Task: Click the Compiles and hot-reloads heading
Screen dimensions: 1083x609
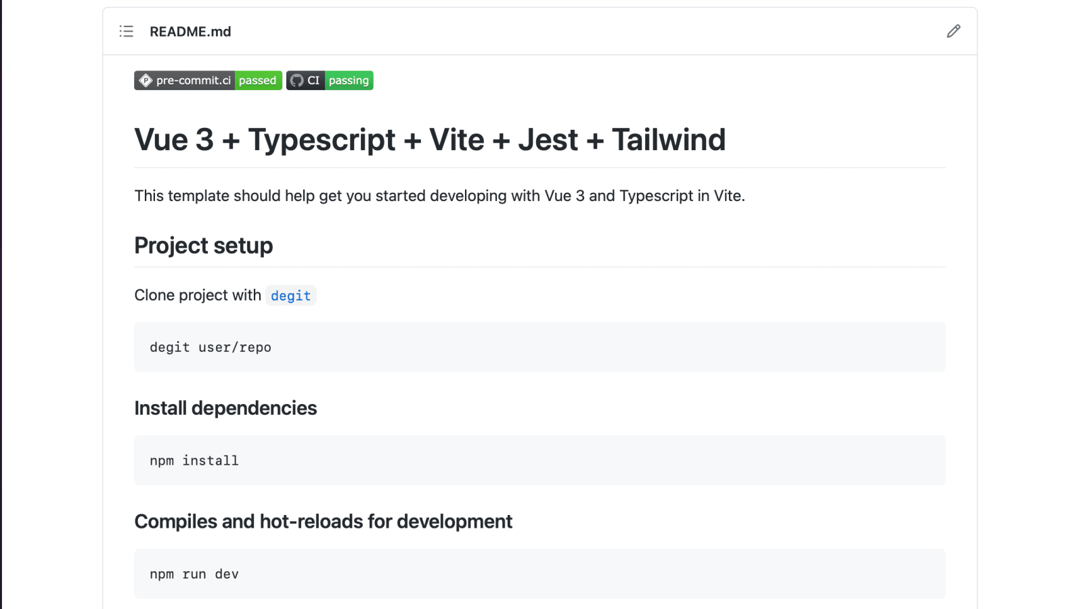Action: (324, 522)
